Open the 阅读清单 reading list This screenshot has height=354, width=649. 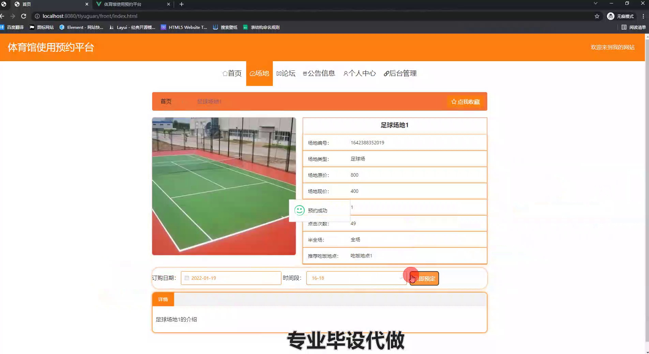tap(634, 27)
